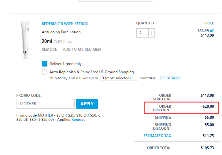The width and height of the screenshot is (222, 155).
Task: Toggle the Deliver 1 time only checkbox
Action: coord(45,64)
